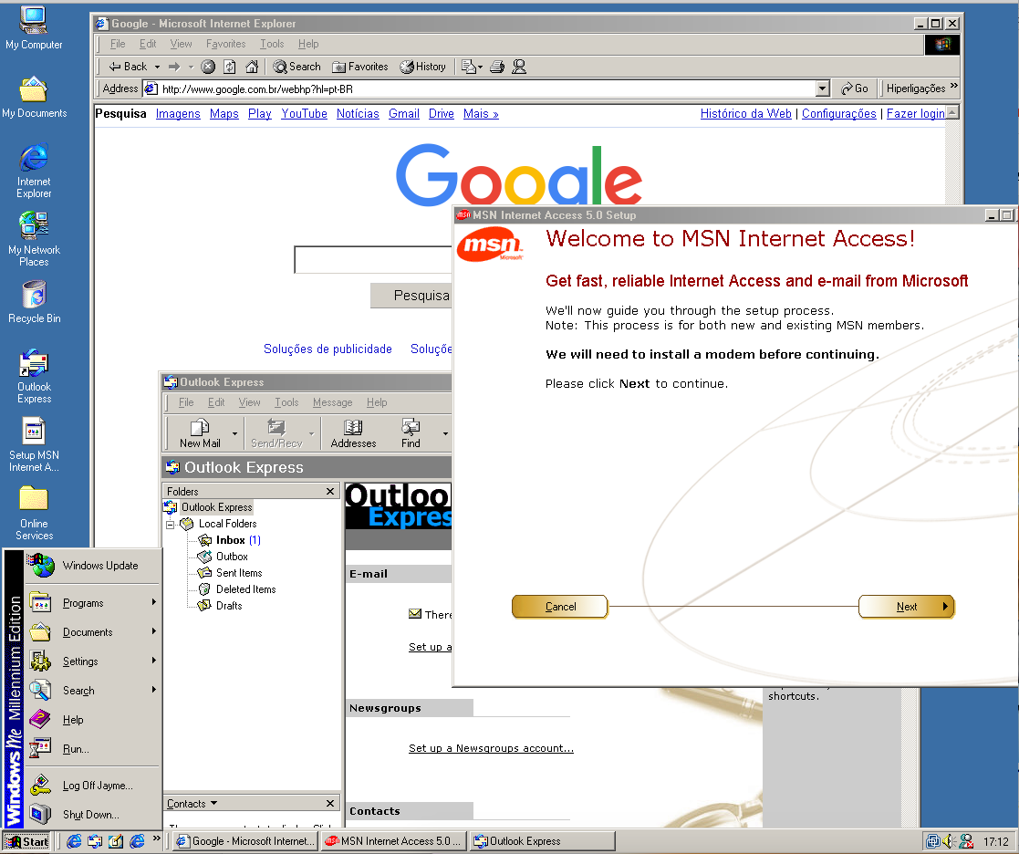Click the Find icon in Outlook Express
This screenshot has height=854, width=1019.
click(x=411, y=433)
